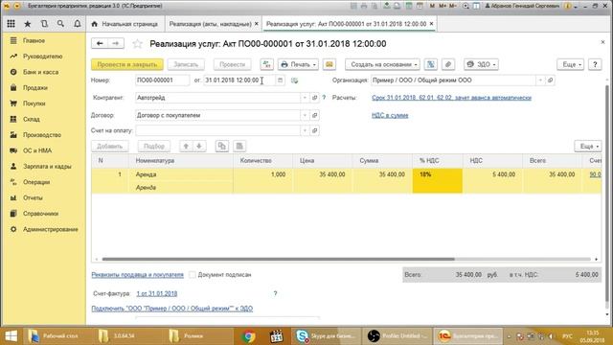Open global search magnifier icon
This screenshot has height=345, width=613.
pyautogui.click(x=60, y=24)
